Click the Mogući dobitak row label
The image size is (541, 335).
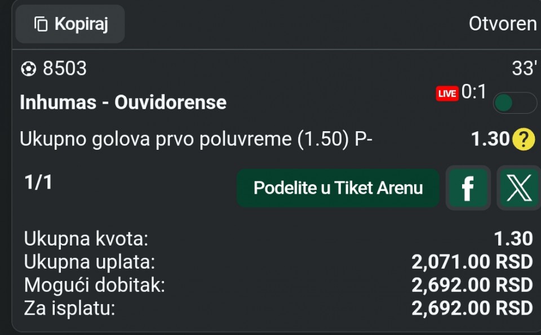pos(94,285)
